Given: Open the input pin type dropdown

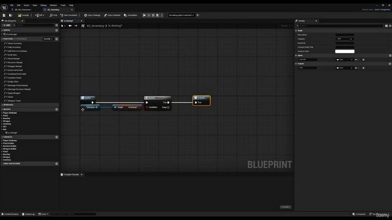Looking at the screenshot, I should coord(344,60).
